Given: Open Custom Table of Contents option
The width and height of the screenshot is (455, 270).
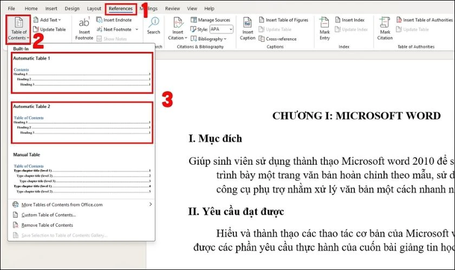Looking at the screenshot, I should tap(82, 215).
